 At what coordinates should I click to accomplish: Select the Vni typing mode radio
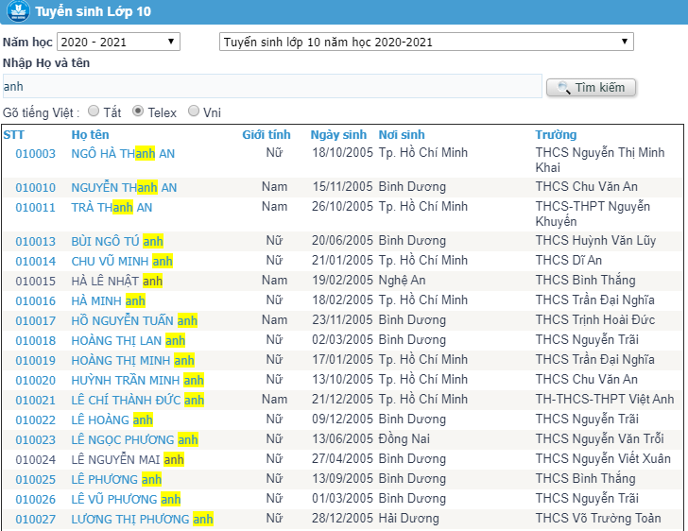pyautogui.click(x=194, y=111)
